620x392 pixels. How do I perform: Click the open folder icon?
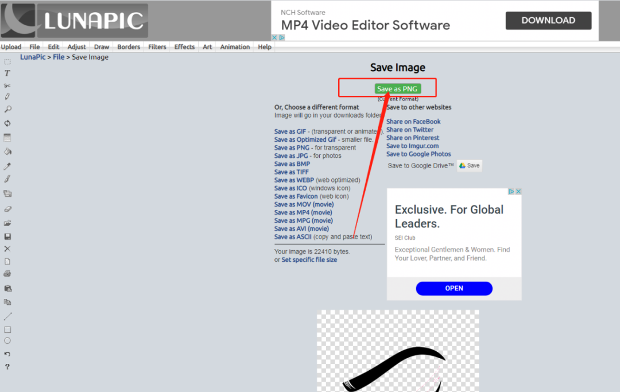7,223
